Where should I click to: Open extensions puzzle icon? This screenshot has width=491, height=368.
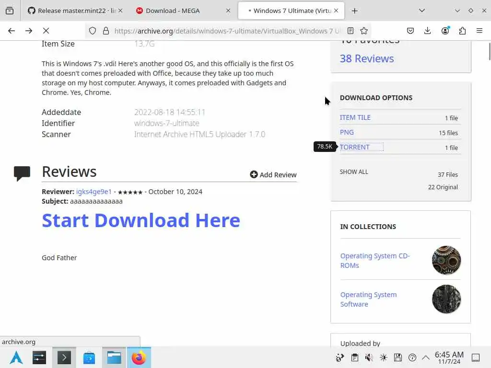click(x=462, y=31)
